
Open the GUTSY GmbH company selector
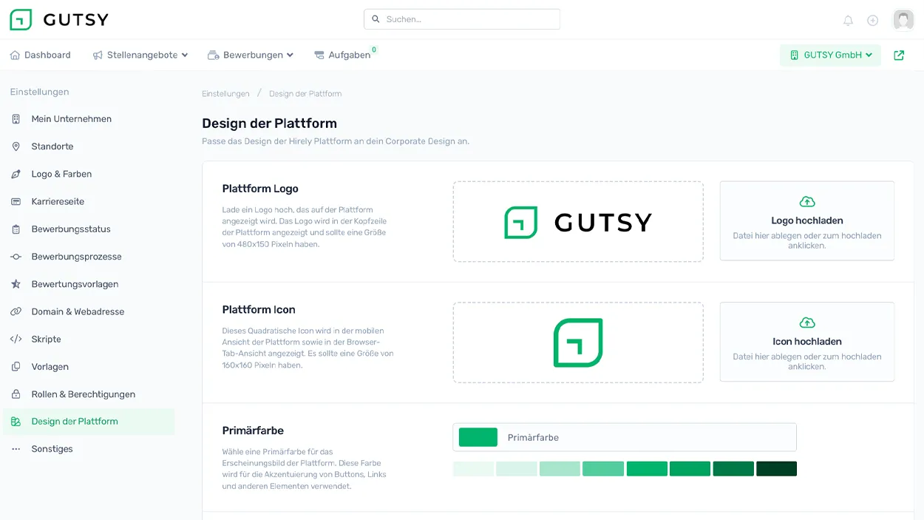coord(830,55)
